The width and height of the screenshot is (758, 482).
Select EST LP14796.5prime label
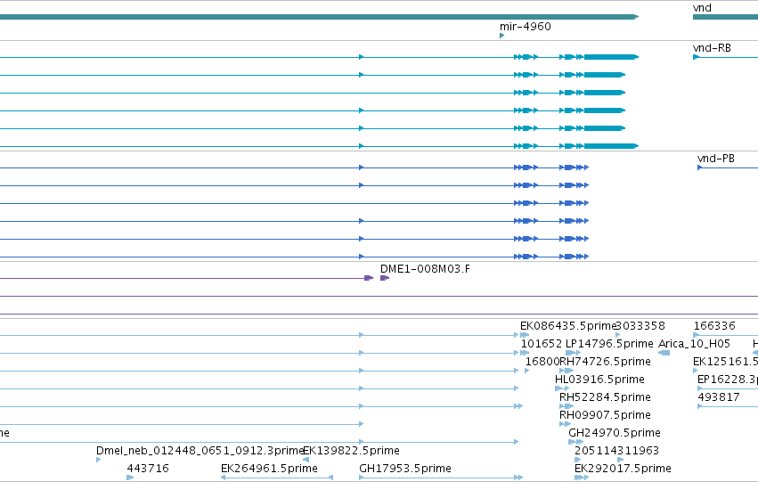(x=609, y=344)
